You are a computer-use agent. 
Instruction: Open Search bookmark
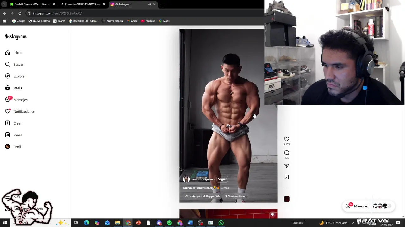pos(59,21)
